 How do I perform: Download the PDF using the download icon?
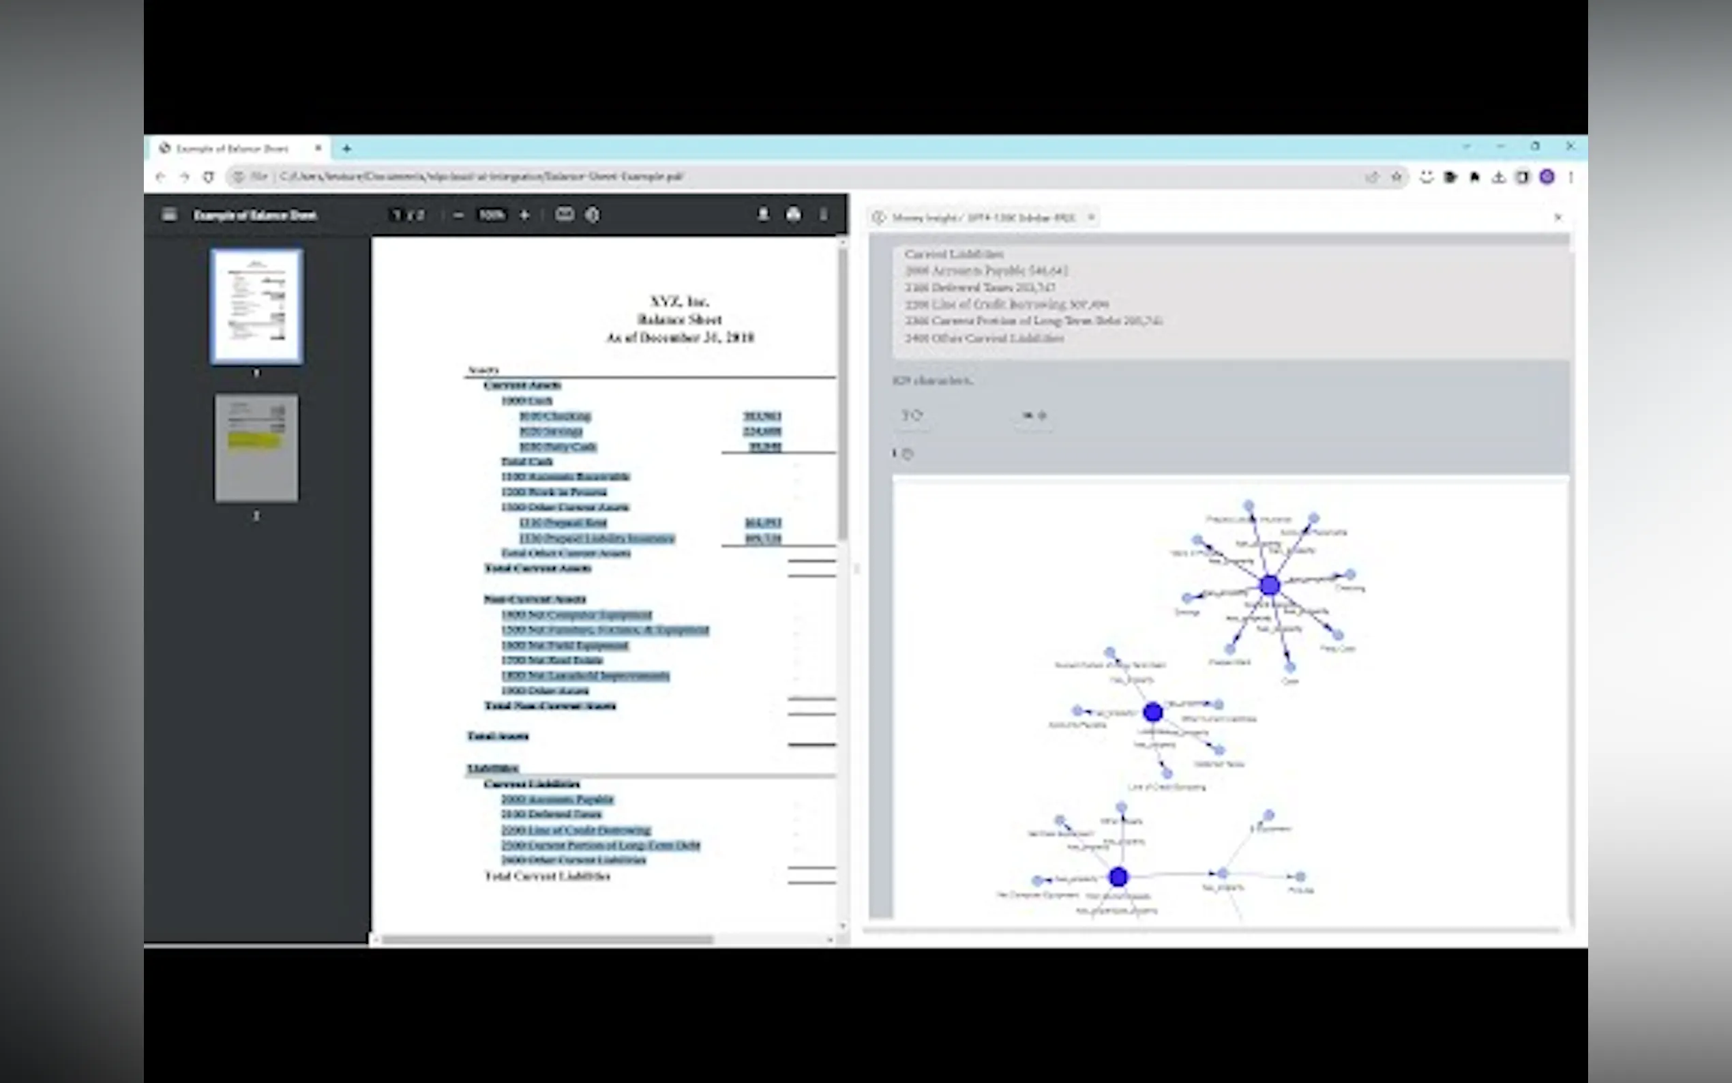763,214
